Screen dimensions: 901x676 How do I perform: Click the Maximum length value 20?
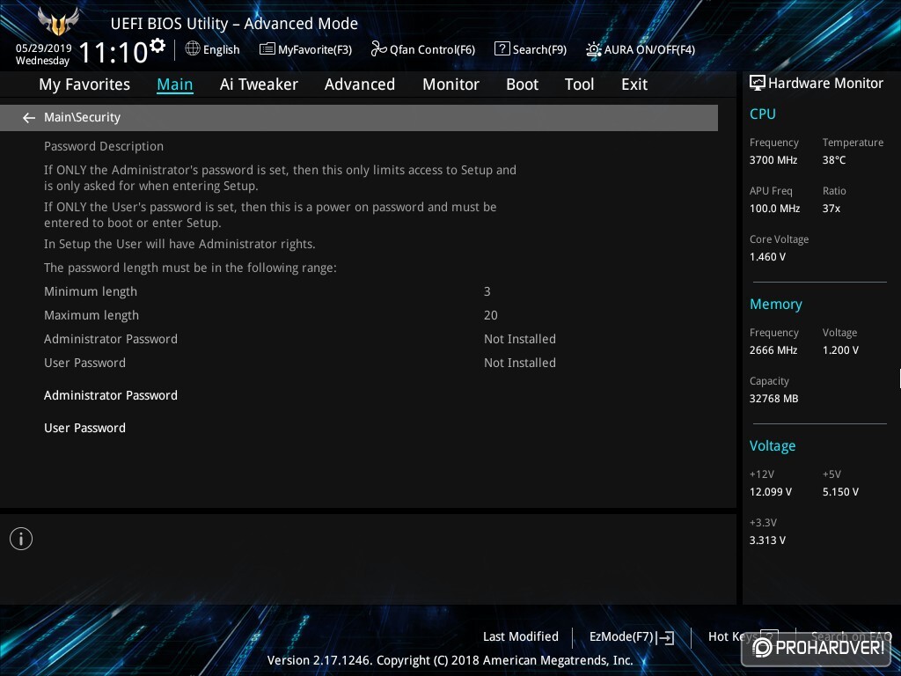point(491,315)
